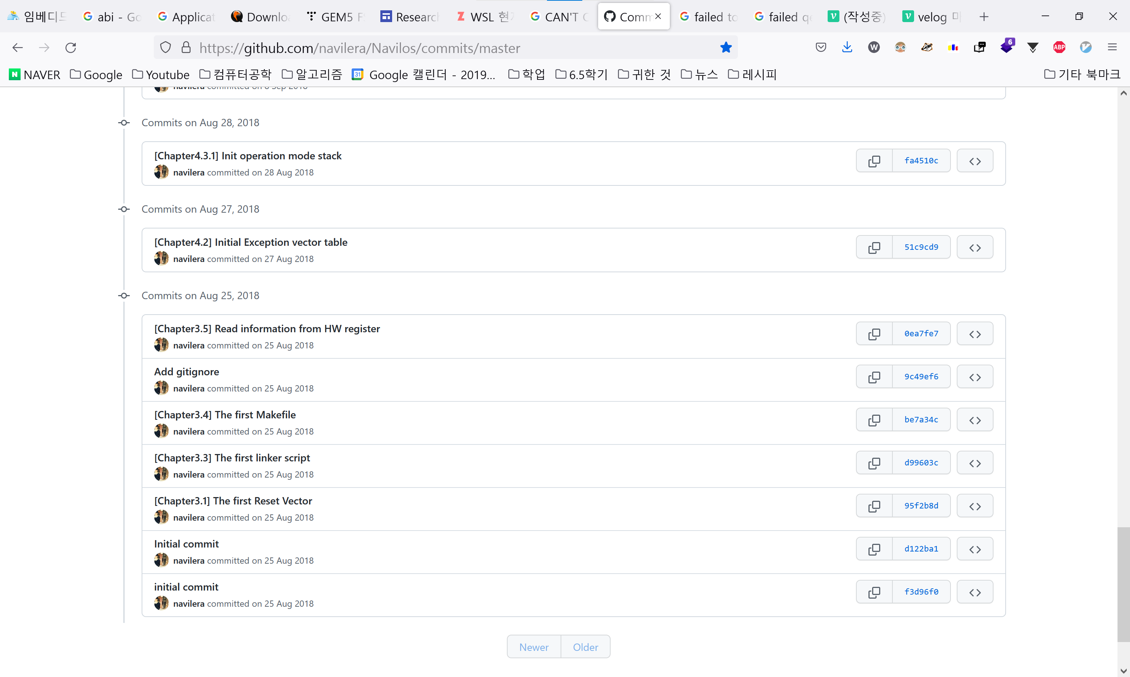Click the scroll down arrow of scrollbar

click(x=1123, y=671)
